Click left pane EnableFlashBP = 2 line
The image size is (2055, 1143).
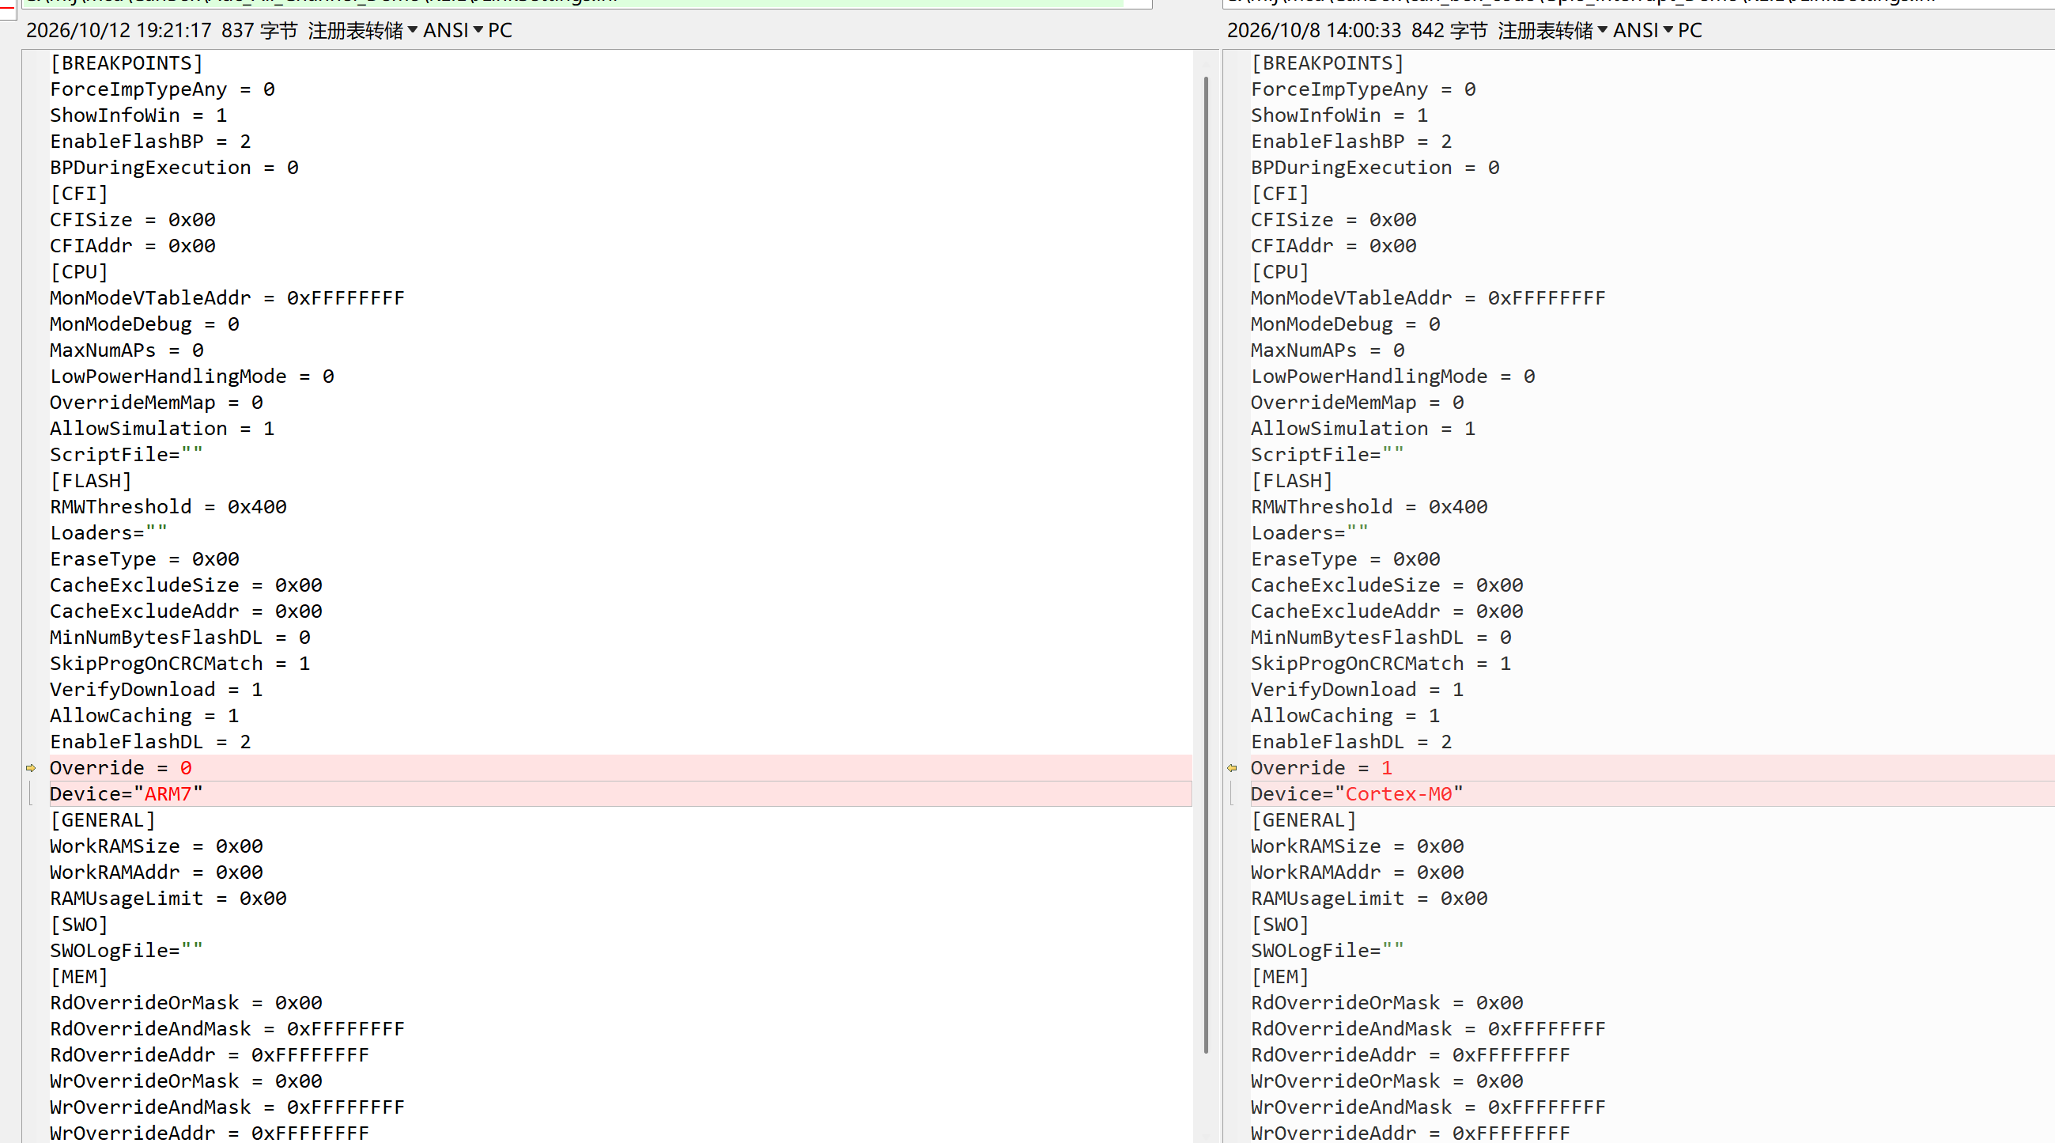click(151, 142)
